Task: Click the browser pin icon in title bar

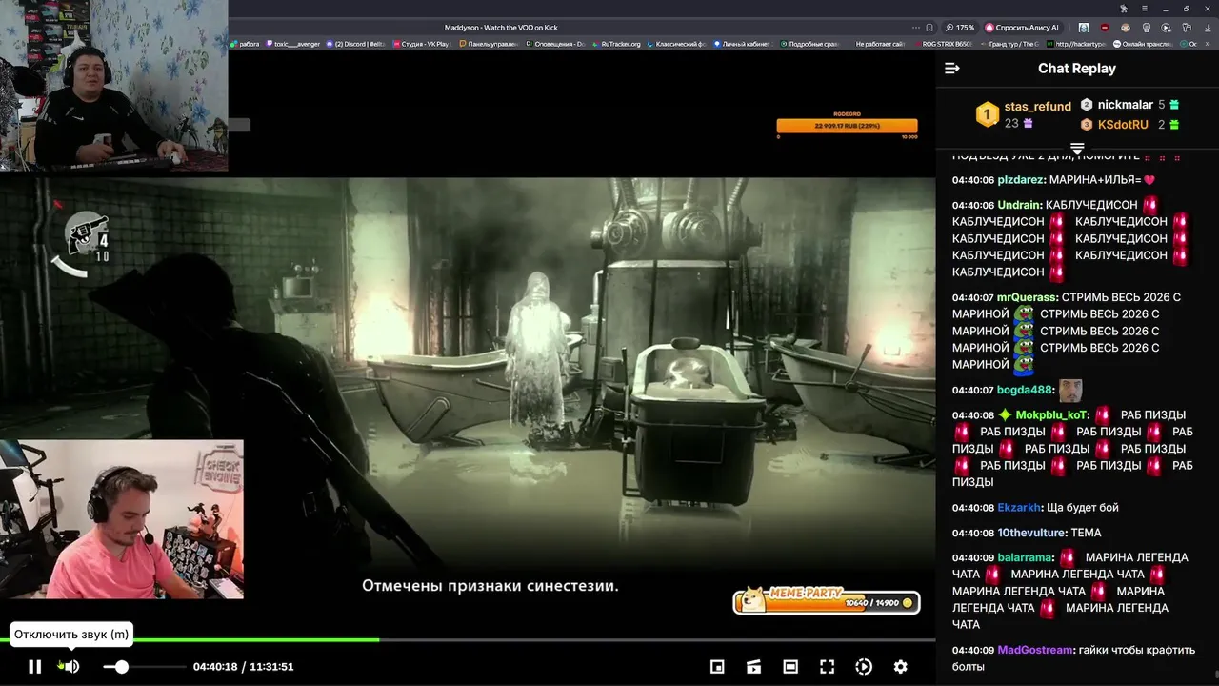Action: pyautogui.click(x=1124, y=9)
